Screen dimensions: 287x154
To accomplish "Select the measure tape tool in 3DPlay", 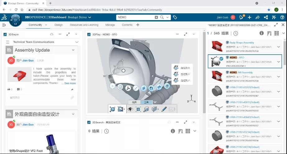I will tap(146, 109).
